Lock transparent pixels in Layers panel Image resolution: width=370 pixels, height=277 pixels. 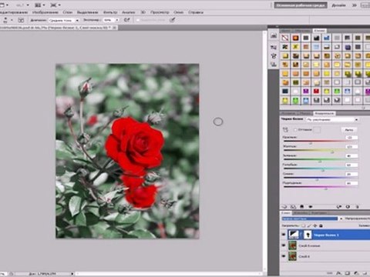[x=304, y=225]
